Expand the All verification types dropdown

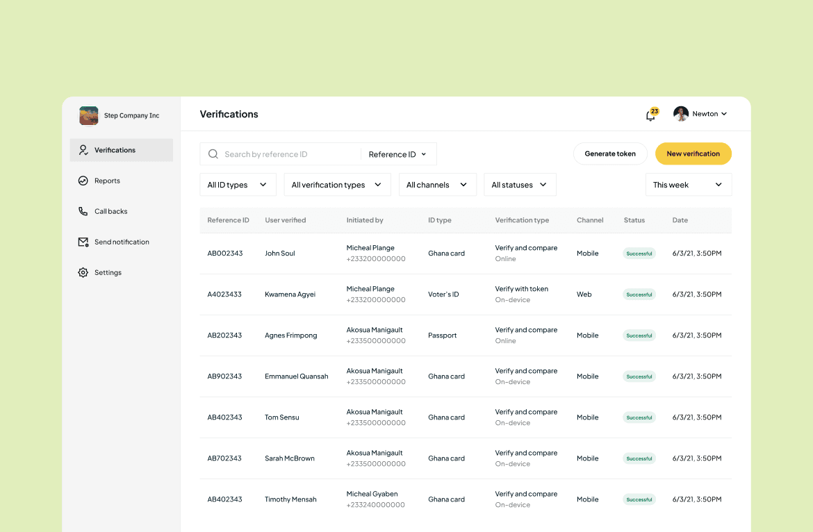click(x=337, y=185)
